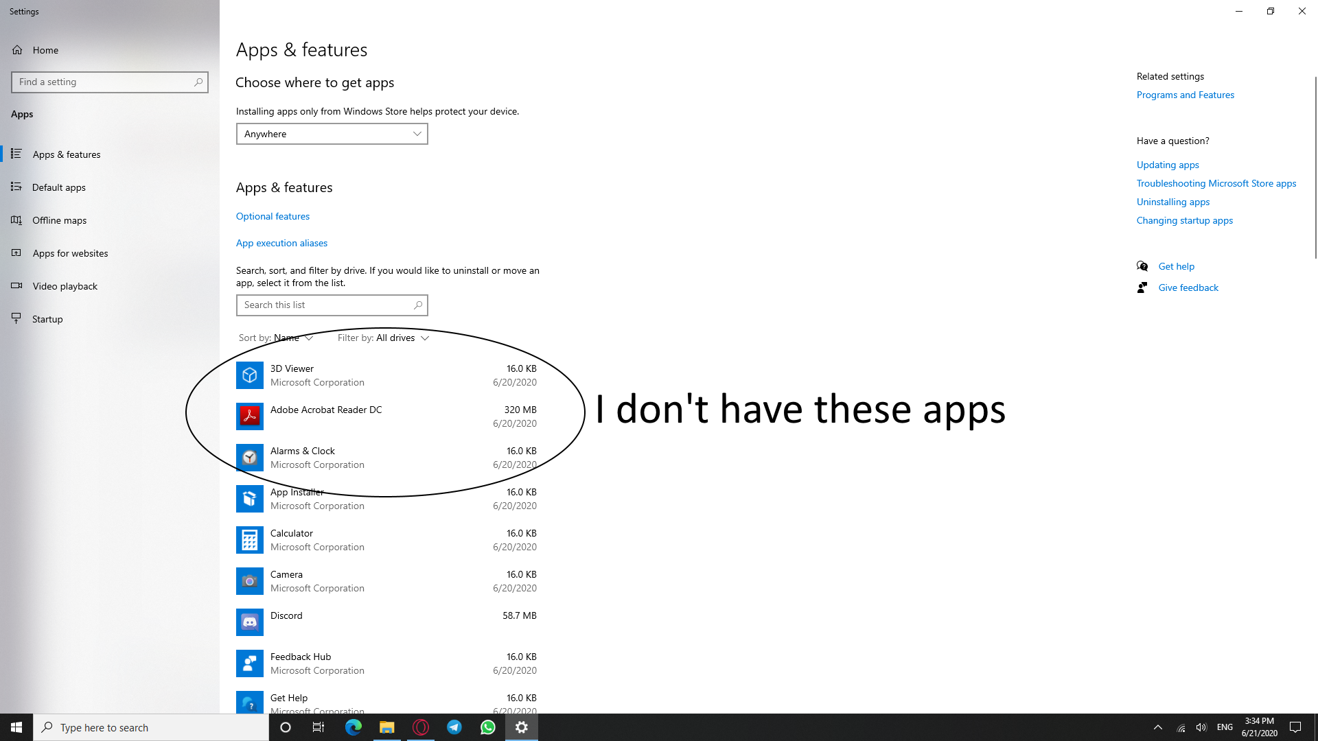1318x741 pixels.
Task: Open Troubleshooting Microsoft Store apps link
Action: tap(1216, 183)
